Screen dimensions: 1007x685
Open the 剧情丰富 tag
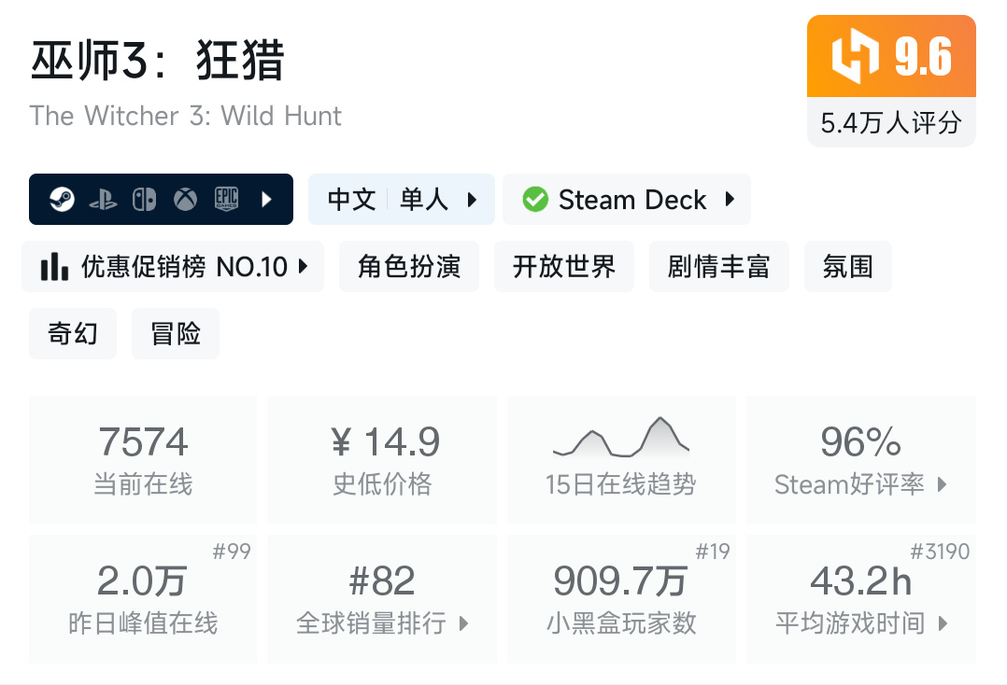(718, 267)
